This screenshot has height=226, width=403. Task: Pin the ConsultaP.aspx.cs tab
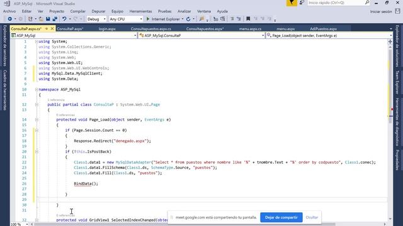(47, 29)
